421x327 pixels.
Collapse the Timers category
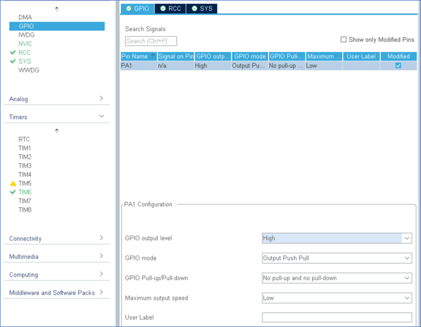101,117
